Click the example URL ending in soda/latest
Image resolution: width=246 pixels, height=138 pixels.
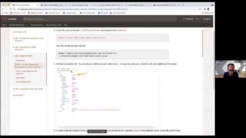[x=112, y=54]
